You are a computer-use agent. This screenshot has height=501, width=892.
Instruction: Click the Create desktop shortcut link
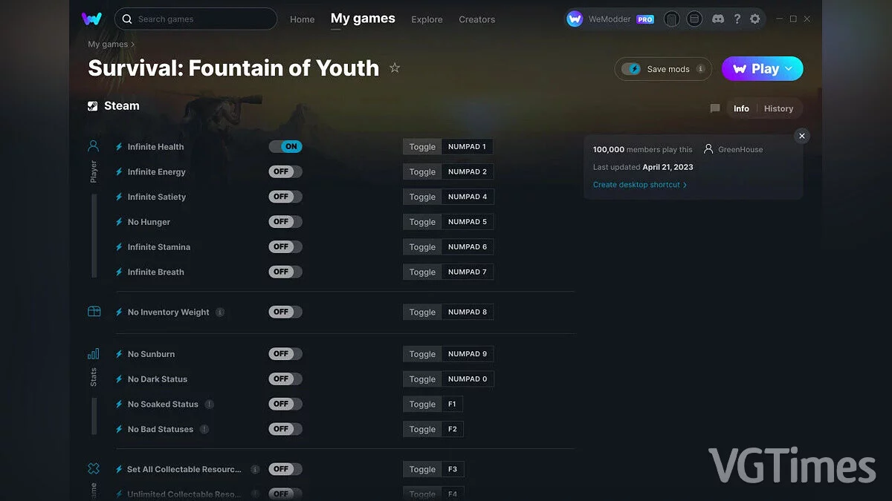[638, 184]
